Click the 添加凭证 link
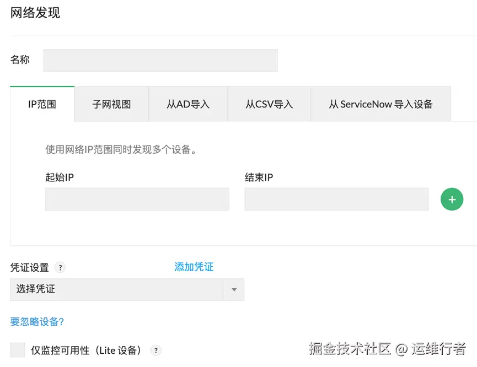 click(x=194, y=267)
